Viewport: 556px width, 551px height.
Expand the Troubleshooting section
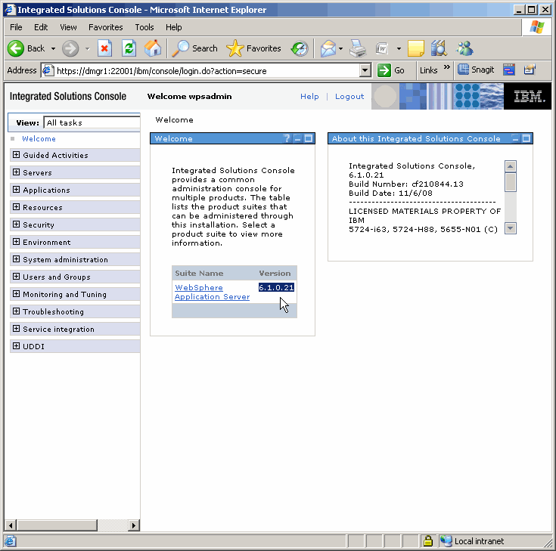coord(16,311)
